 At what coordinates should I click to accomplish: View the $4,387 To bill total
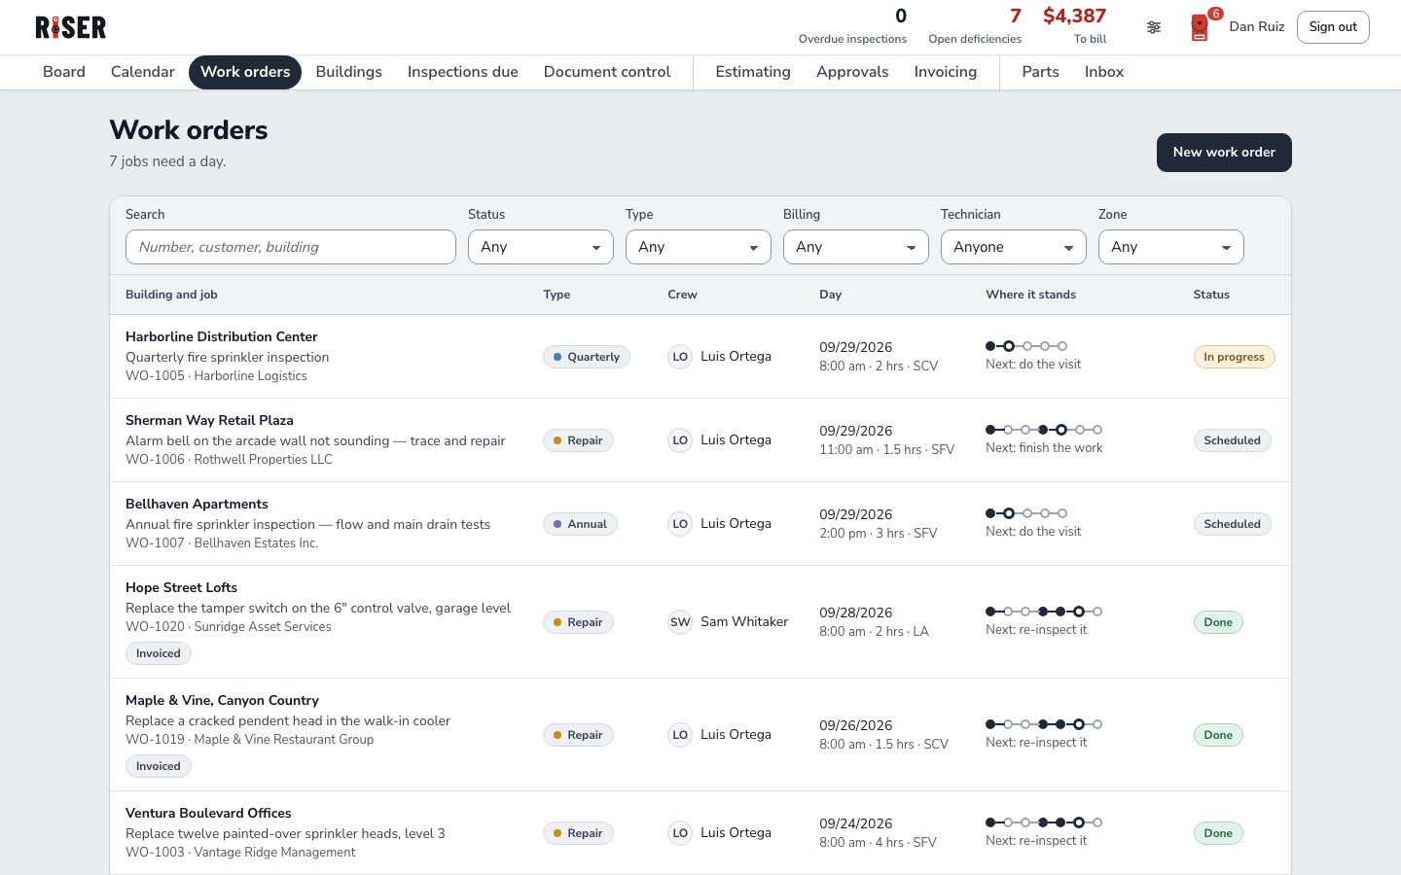point(1075,26)
